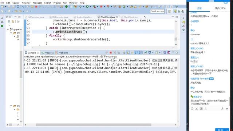The image size is (233, 131).
Task: Toggle the eye visibility icon in chat
Action: (227, 109)
